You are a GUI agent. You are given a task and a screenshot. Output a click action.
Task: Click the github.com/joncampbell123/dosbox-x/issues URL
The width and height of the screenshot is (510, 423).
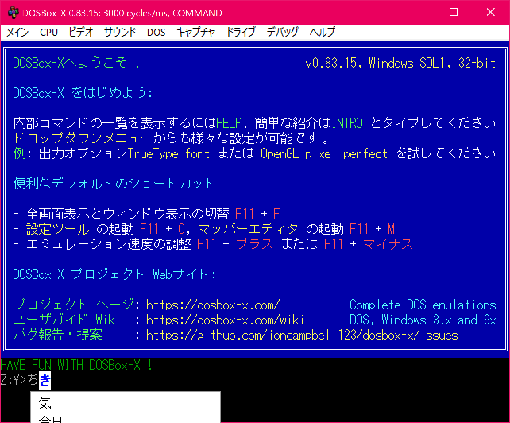302,335
